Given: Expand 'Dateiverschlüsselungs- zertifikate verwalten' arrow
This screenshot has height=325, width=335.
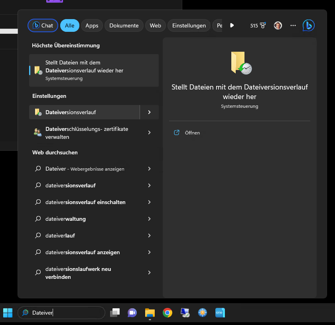Looking at the screenshot, I should pyautogui.click(x=149, y=132).
